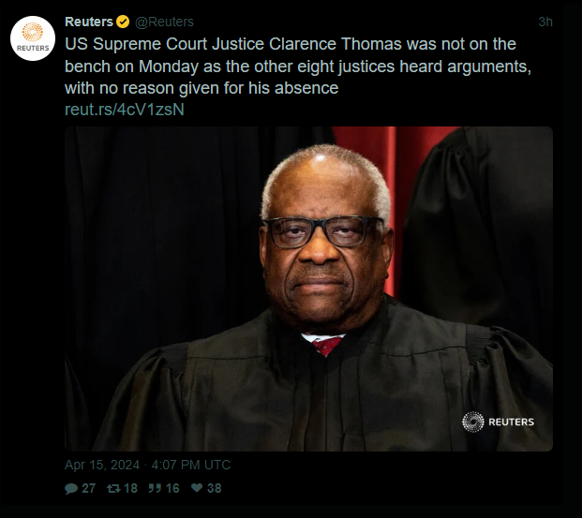Click the reply speech bubble icon
Screen dimensions: 582x518
pyautogui.click(x=71, y=488)
